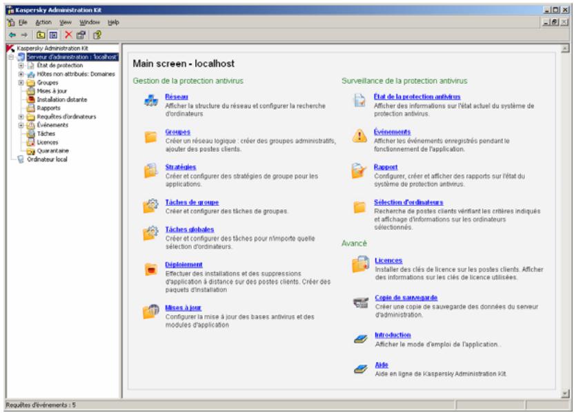Select Mises à jour in the tree
The width and height of the screenshot is (574, 413).
(x=52, y=91)
